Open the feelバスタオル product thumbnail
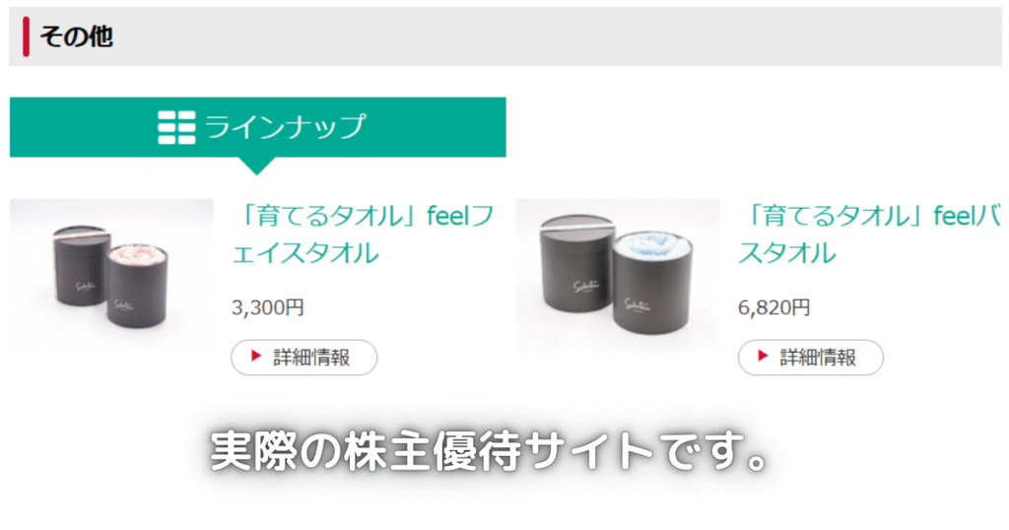 coord(618,275)
